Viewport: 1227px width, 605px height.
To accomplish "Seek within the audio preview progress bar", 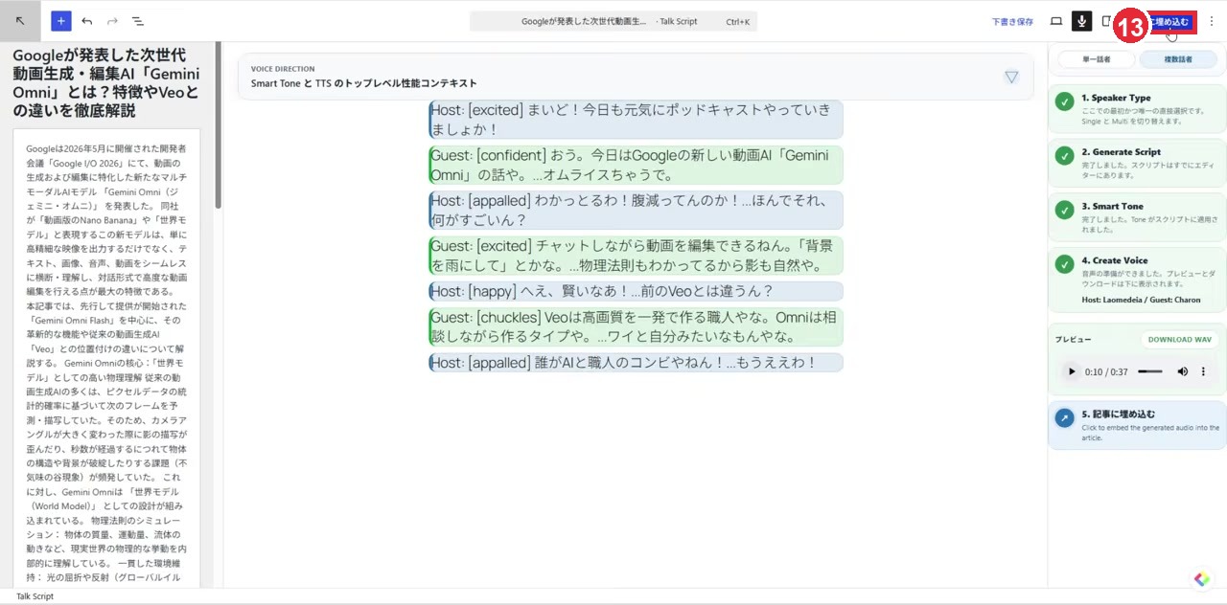I will pyautogui.click(x=1149, y=371).
